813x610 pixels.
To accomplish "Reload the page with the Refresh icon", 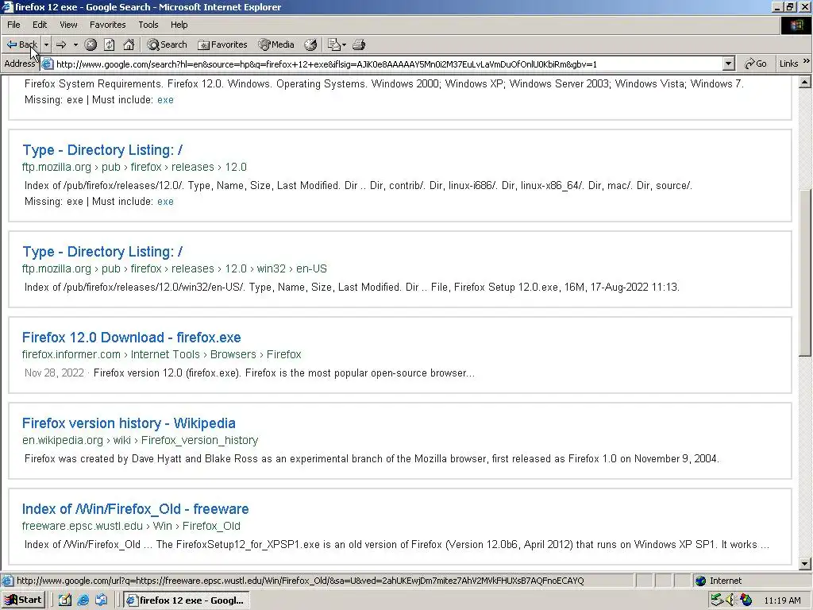I will pos(110,44).
